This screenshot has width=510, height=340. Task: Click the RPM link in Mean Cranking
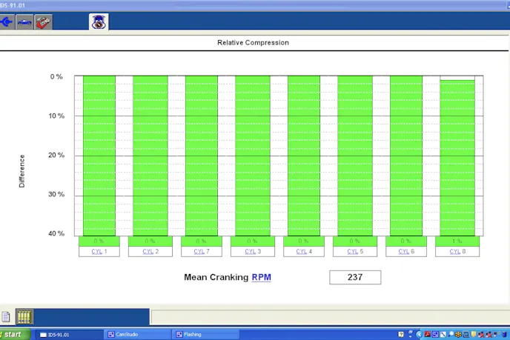point(262,278)
